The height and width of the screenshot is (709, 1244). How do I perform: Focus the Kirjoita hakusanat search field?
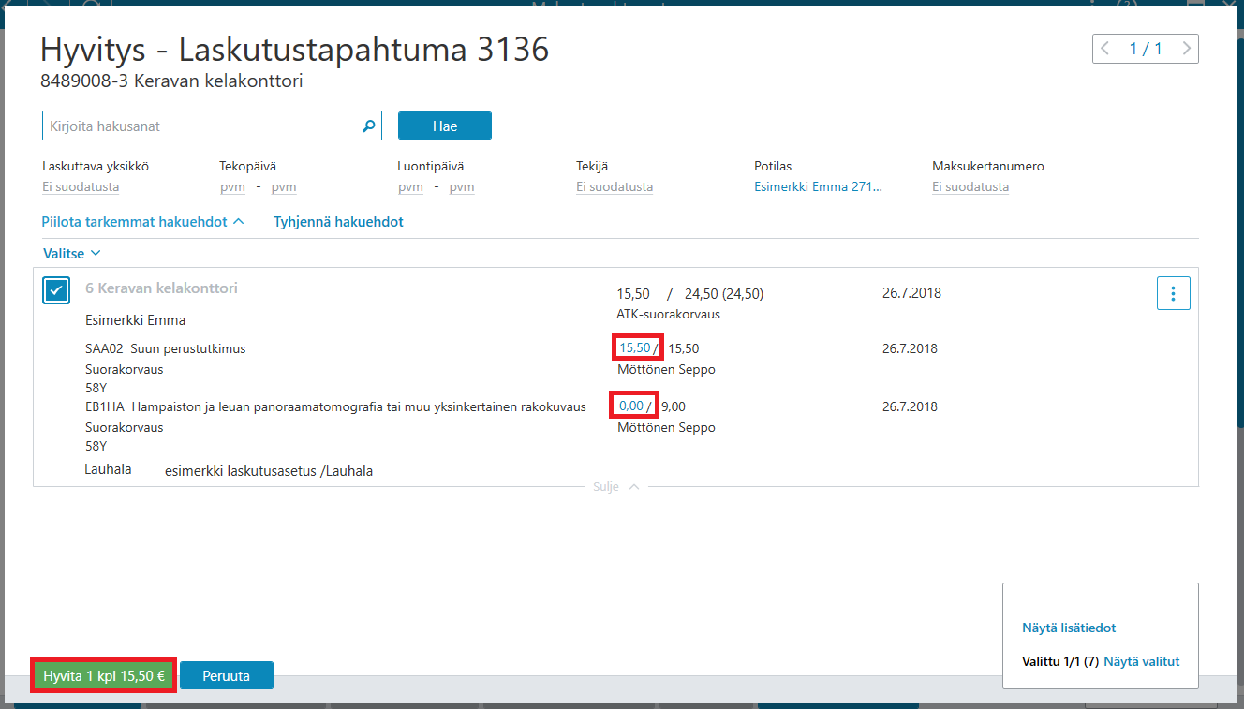tap(202, 126)
